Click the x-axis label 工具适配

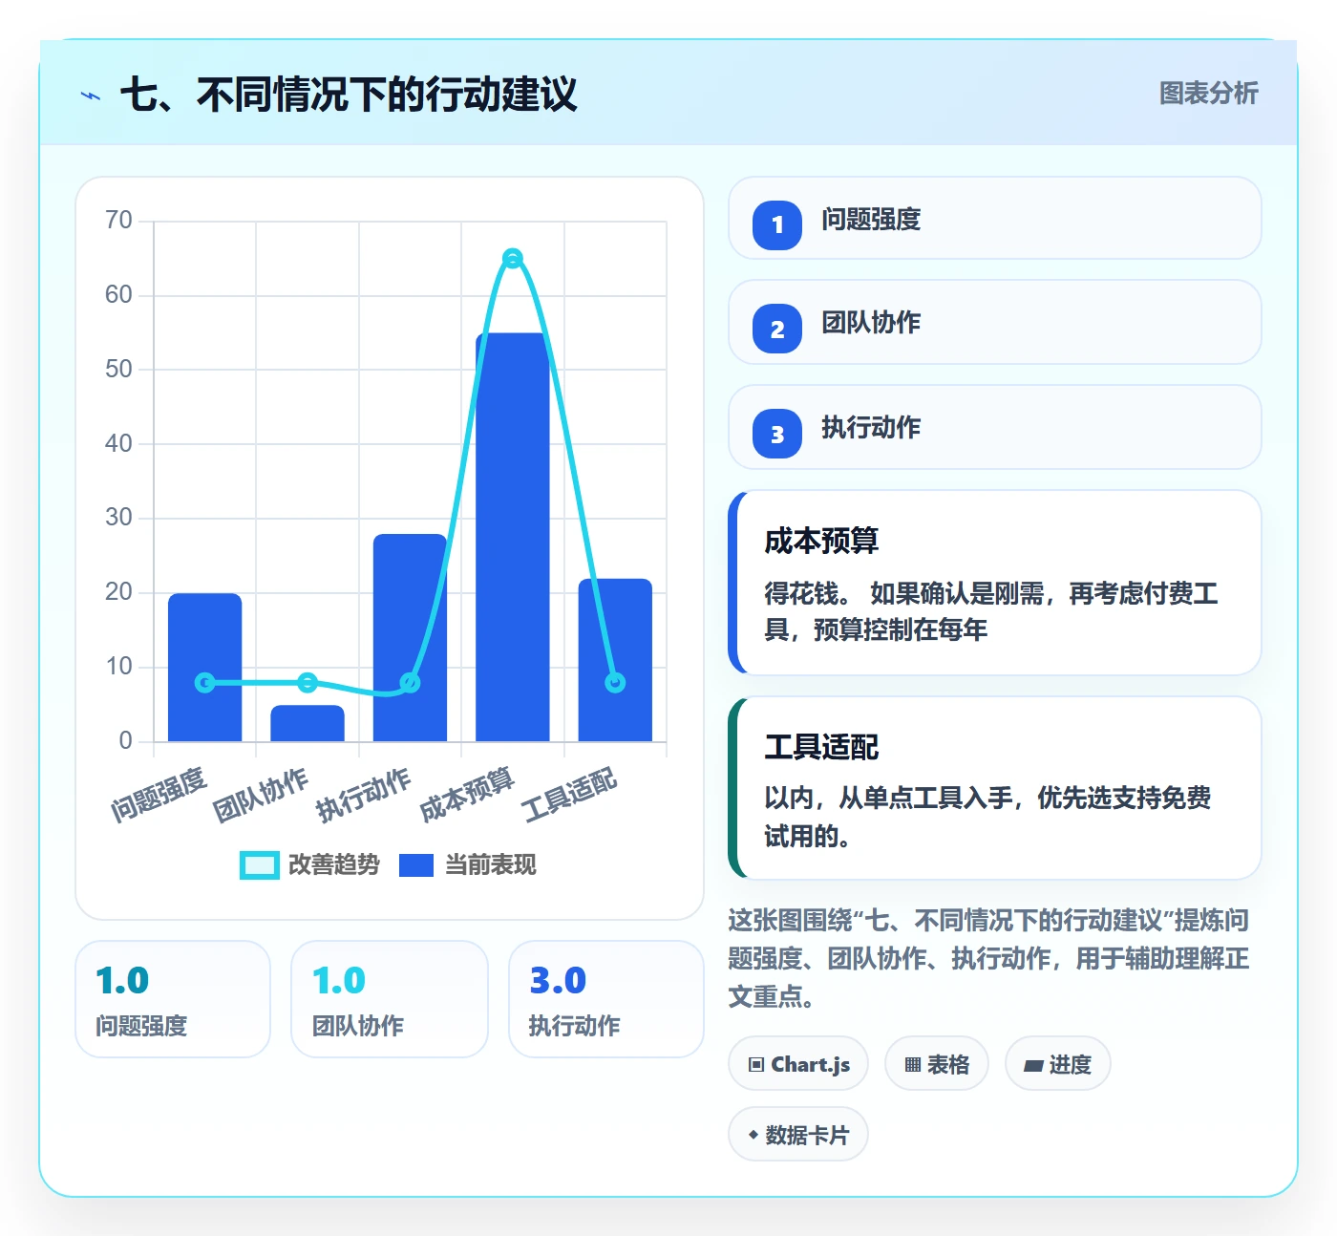click(x=569, y=795)
